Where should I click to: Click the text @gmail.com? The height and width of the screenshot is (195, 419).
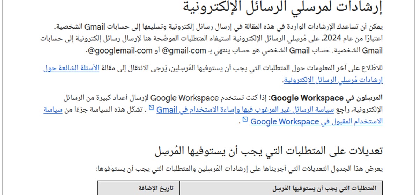pyautogui.click(x=184, y=50)
